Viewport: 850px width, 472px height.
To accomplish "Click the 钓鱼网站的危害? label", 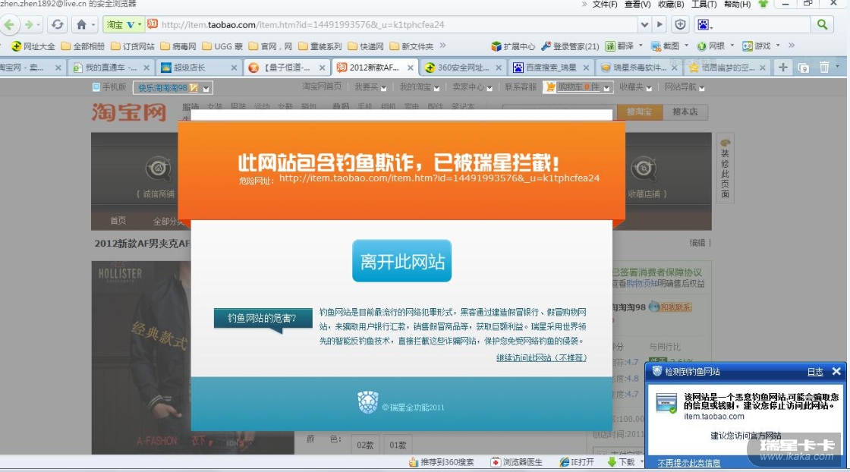I will click(x=263, y=318).
